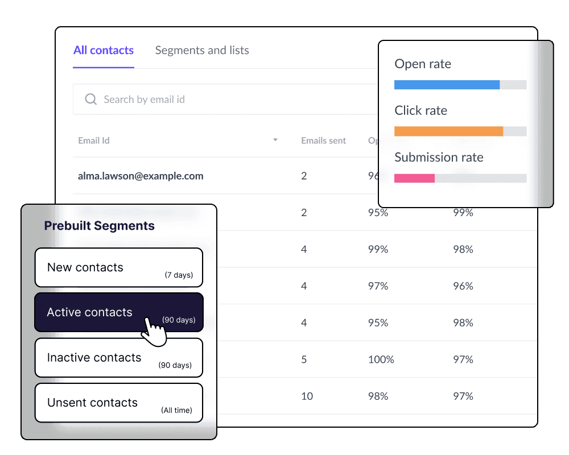Pick the Unsent contacts segment

(119, 403)
